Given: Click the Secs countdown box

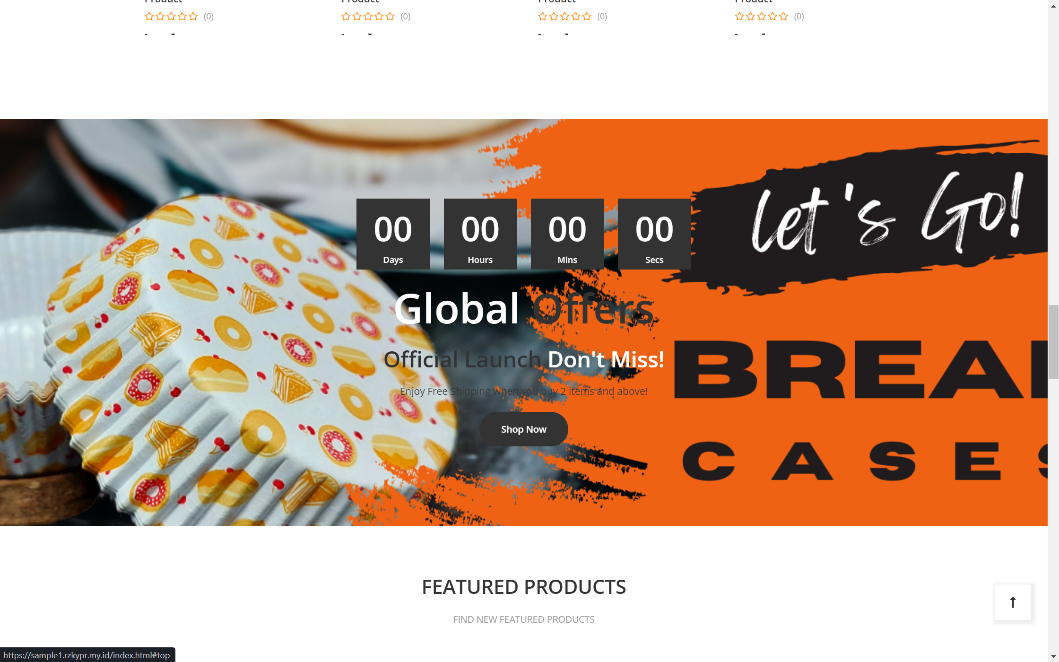Looking at the screenshot, I should pos(654,234).
